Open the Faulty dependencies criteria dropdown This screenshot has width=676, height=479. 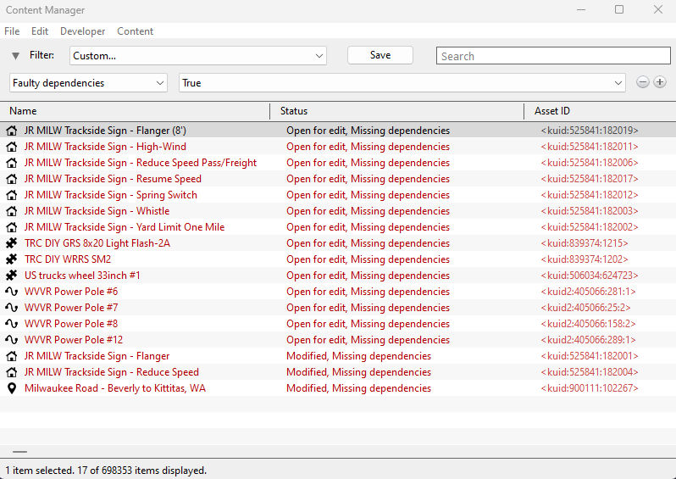coord(89,83)
